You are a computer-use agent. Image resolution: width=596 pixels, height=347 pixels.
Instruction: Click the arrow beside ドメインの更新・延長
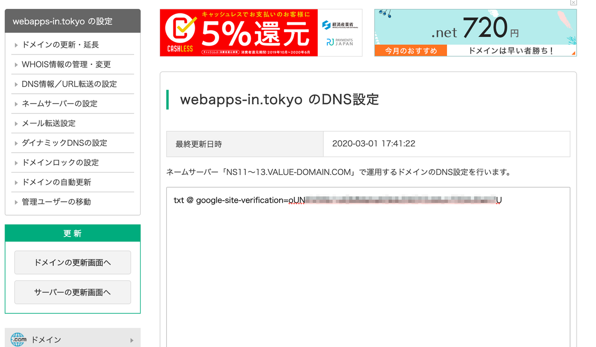pos(16,45)
